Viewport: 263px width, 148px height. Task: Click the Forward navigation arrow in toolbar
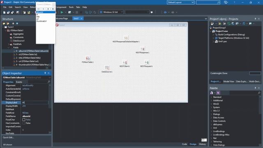(173, 12)
